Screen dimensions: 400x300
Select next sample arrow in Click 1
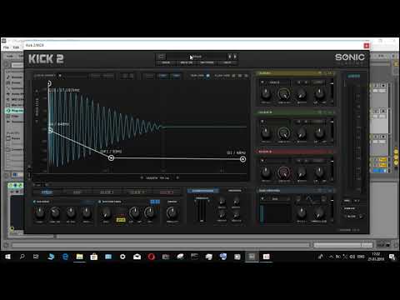[x=306, y=82]
